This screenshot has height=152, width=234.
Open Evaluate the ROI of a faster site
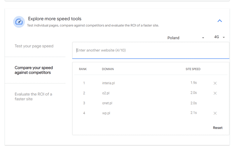point(33,96)
